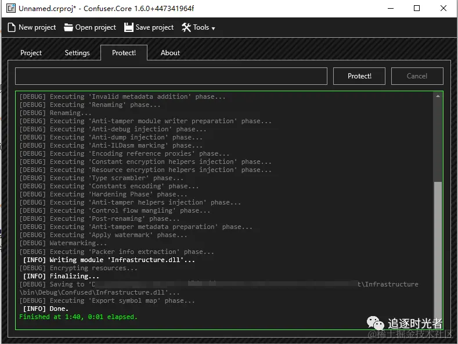Click the New project label
Screen dimensions: 458x344
point(37,27)
